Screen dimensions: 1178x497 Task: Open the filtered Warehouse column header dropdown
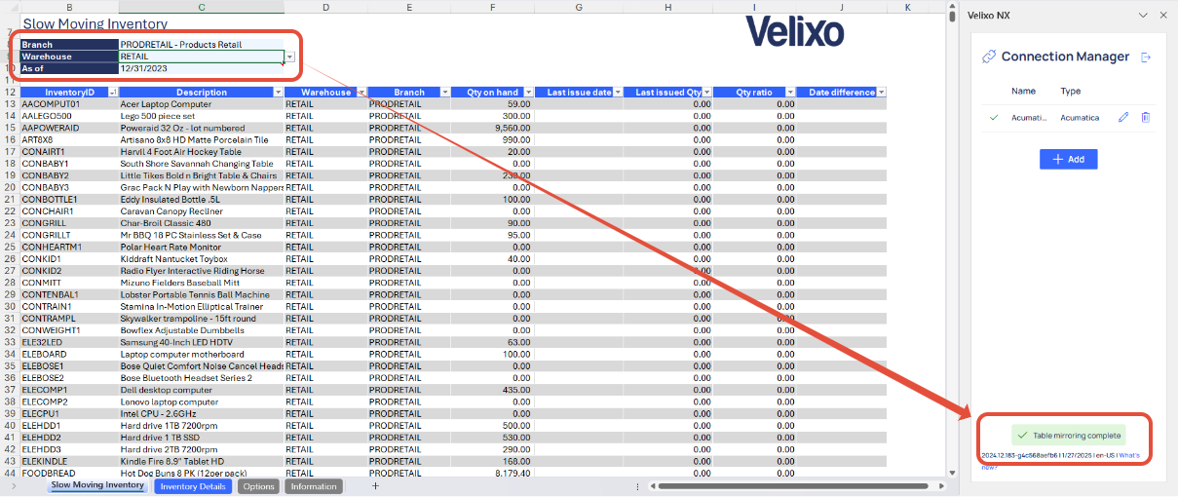pos(361,93)
